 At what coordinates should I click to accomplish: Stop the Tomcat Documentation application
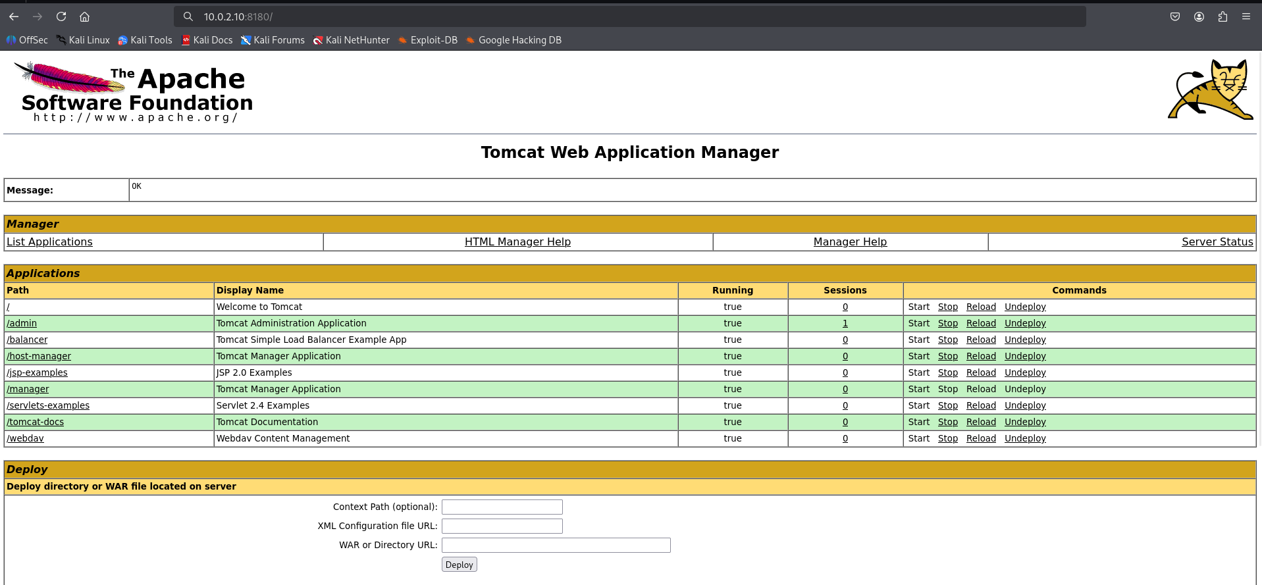[948, 422]
